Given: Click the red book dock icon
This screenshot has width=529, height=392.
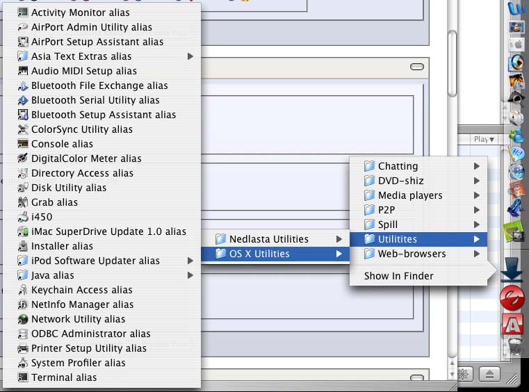Looking at the screenshot, I should tap(516, 190).
